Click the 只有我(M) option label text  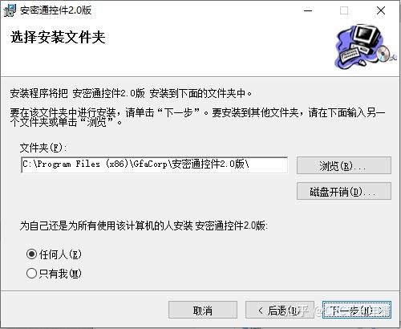point(60,274)
